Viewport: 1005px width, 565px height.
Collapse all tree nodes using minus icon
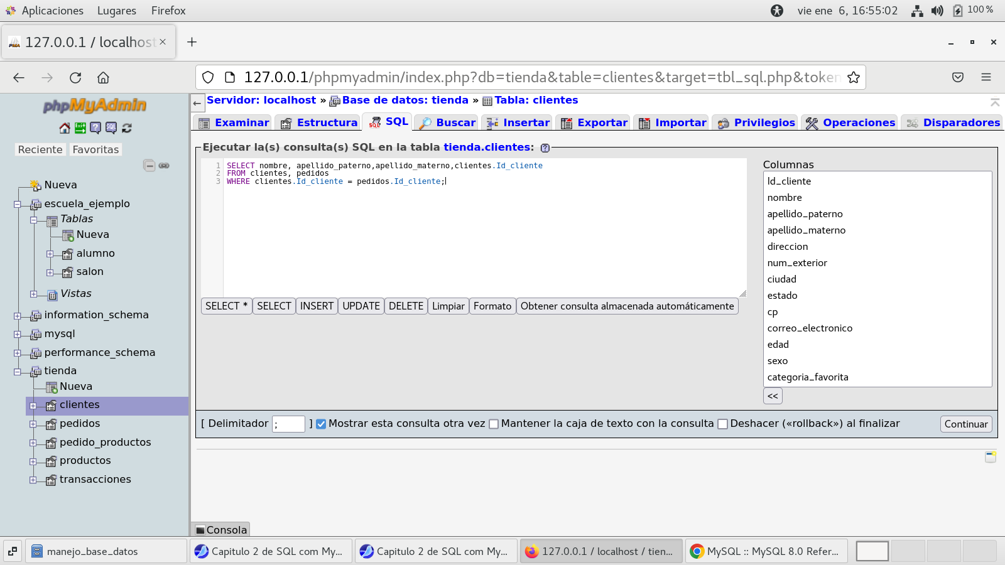click(x=149, y=166)
